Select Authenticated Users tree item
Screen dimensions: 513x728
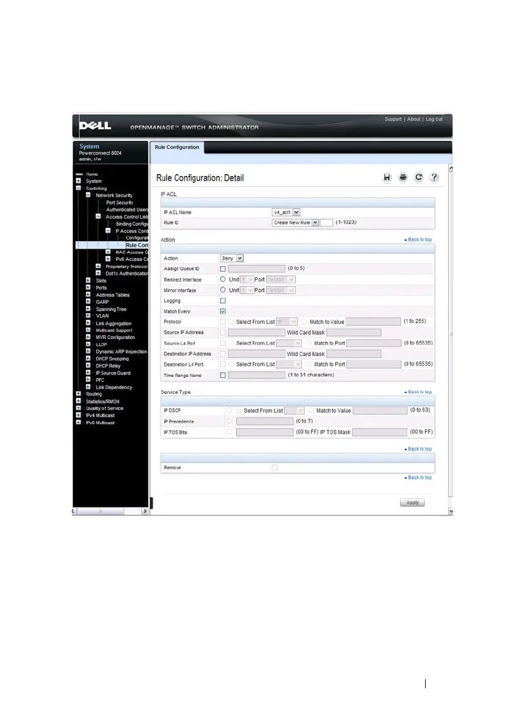point(127,209)
